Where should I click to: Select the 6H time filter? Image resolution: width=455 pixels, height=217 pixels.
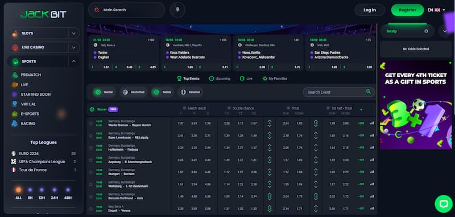pyautogui.click(x=30, y=193)
